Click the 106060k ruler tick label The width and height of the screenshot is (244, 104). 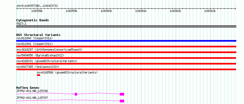106,11
